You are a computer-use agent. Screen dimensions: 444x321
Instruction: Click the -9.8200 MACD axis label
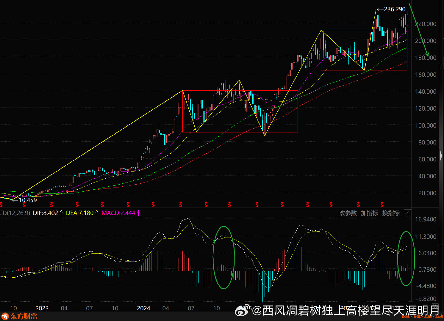pyautogui.click(x=426, y=299)
